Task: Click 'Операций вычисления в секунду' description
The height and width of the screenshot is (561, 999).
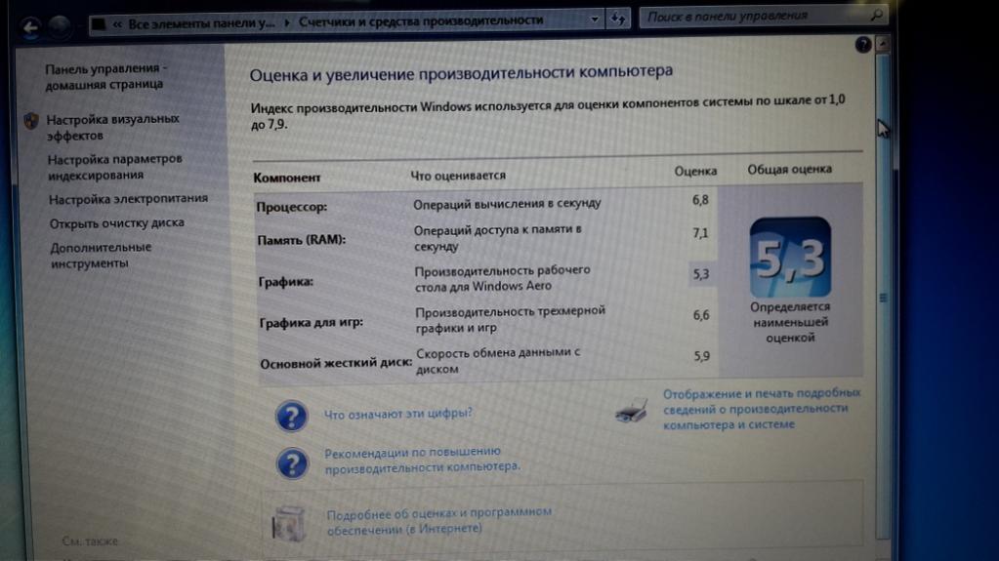Action: (x=507, y=204)
